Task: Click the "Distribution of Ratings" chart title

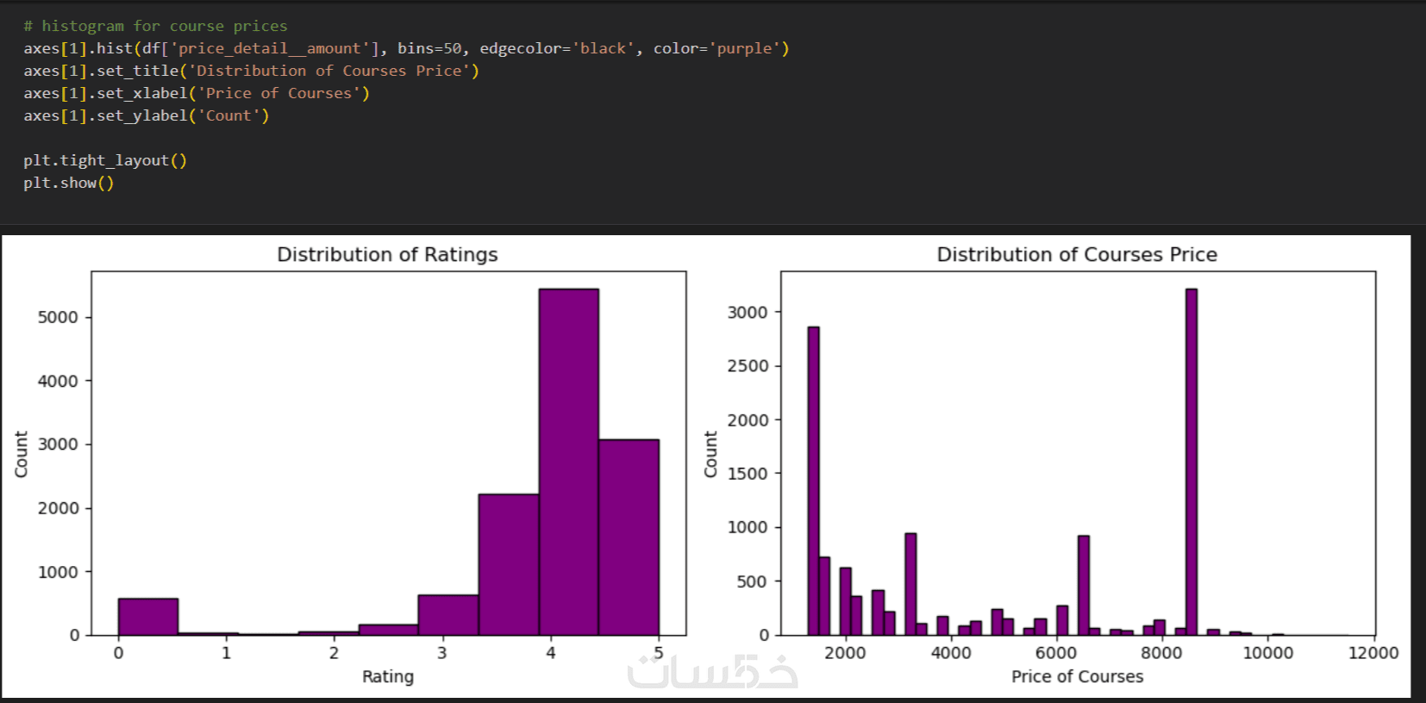Action: click(x=387, y=254)
